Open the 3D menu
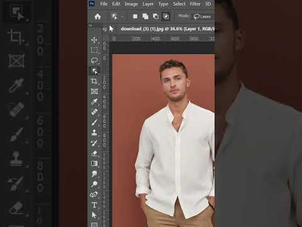This screenshot has width=302, height=227. [x=208, y=4]
